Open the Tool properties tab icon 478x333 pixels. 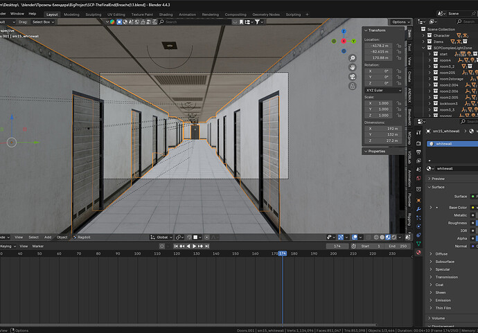coord(418,132)
